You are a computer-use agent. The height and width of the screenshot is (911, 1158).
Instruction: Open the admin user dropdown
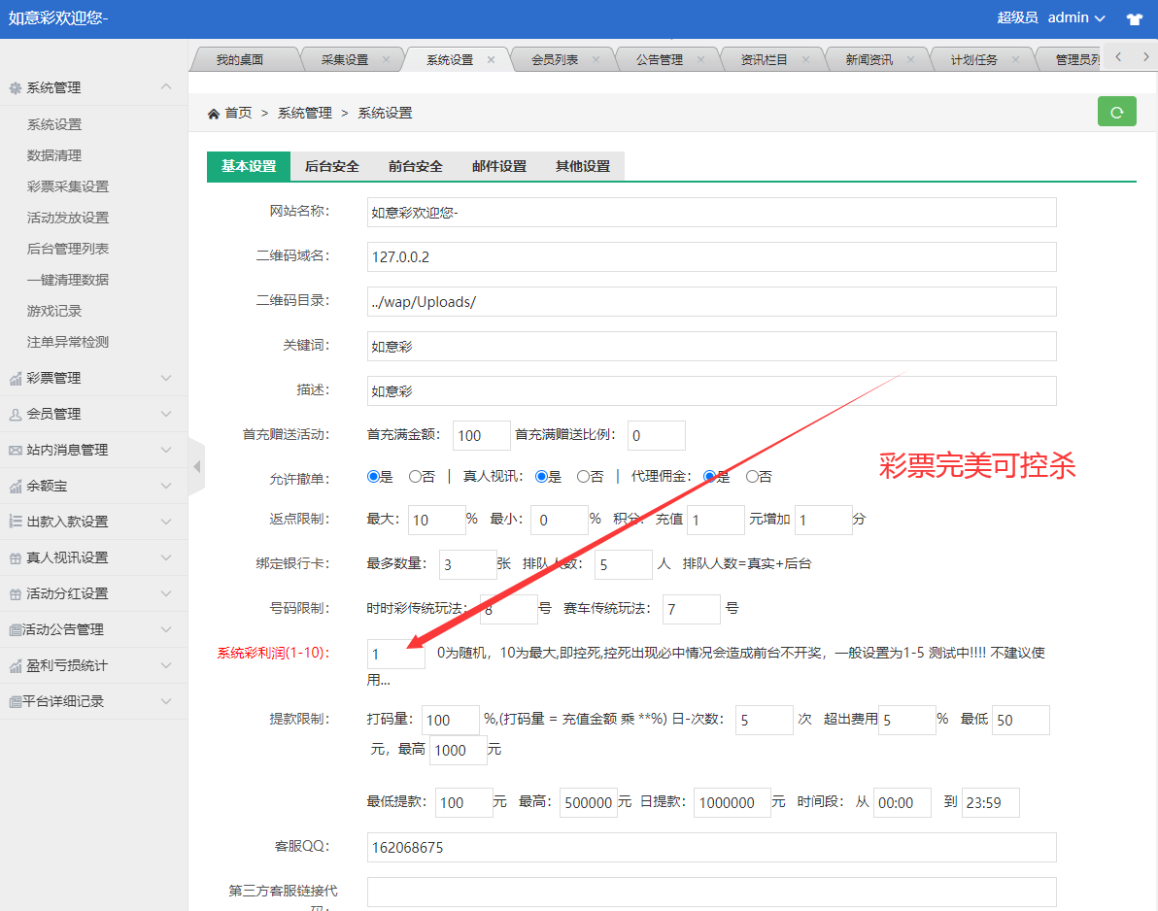click(x=1076, y=18)
